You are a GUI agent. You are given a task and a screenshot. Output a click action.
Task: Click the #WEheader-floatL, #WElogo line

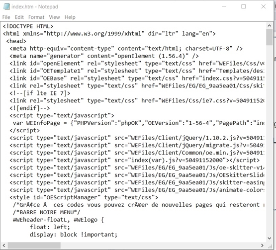click(59, 220)
